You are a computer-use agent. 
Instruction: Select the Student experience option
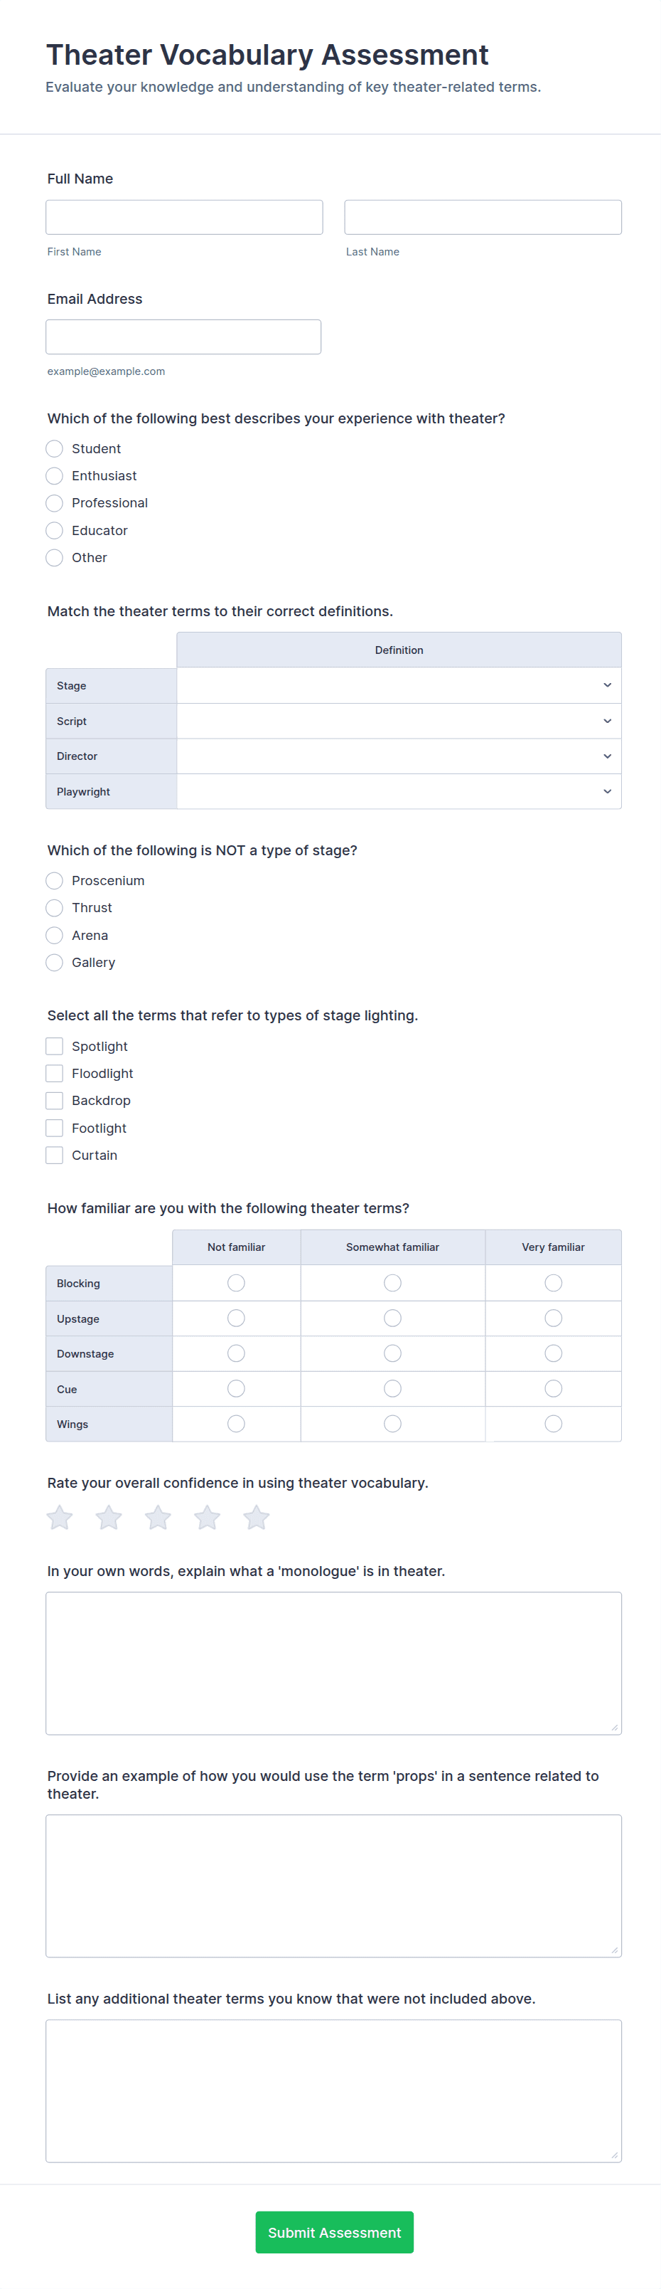click(54, 449)
